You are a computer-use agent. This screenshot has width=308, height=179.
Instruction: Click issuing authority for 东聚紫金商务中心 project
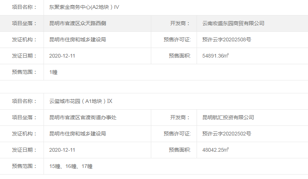point(77,39)
